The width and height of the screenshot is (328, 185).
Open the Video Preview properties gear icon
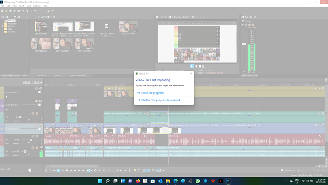point(157,17)
